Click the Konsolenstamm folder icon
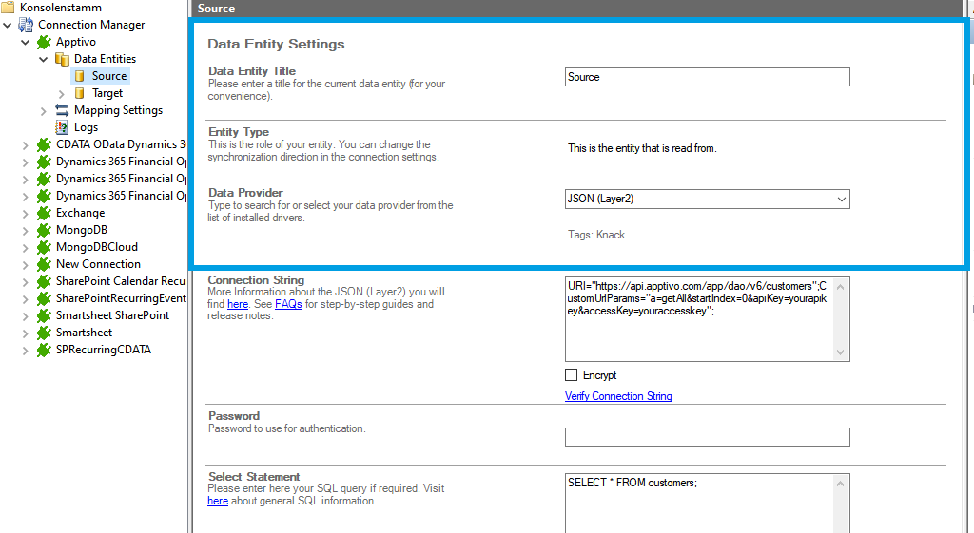This screenshot has height=533, width=974. pos(8,8)
